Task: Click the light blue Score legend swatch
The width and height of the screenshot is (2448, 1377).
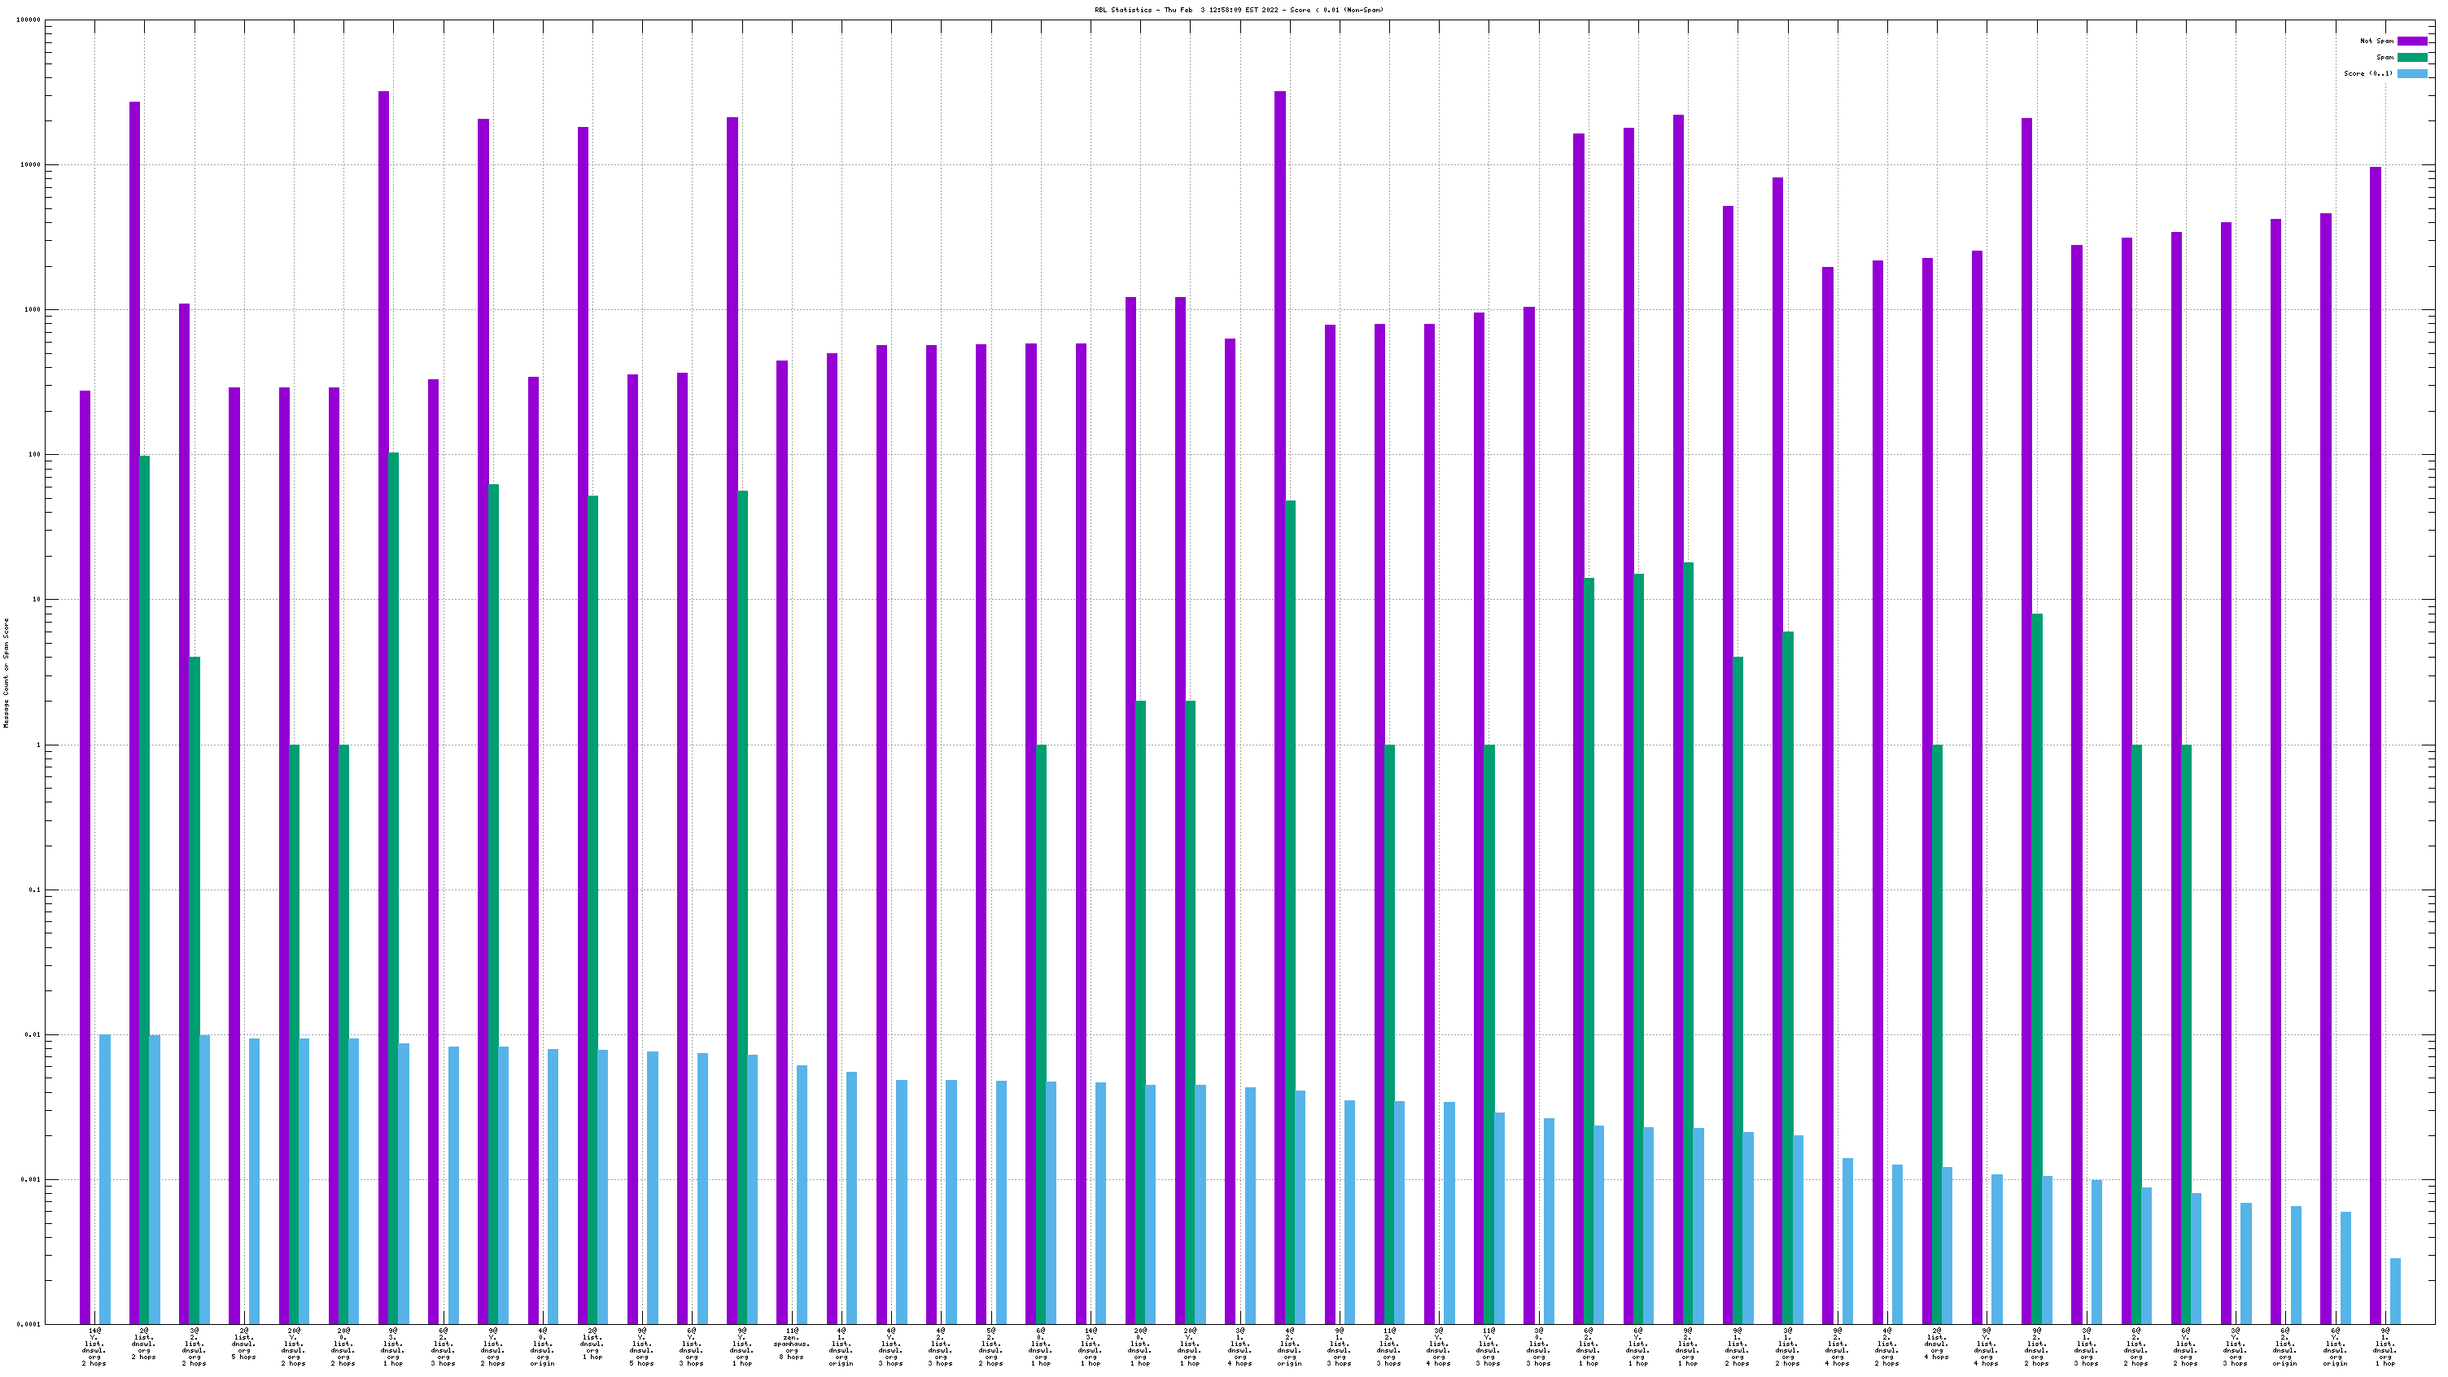Action: [2412, 73]
